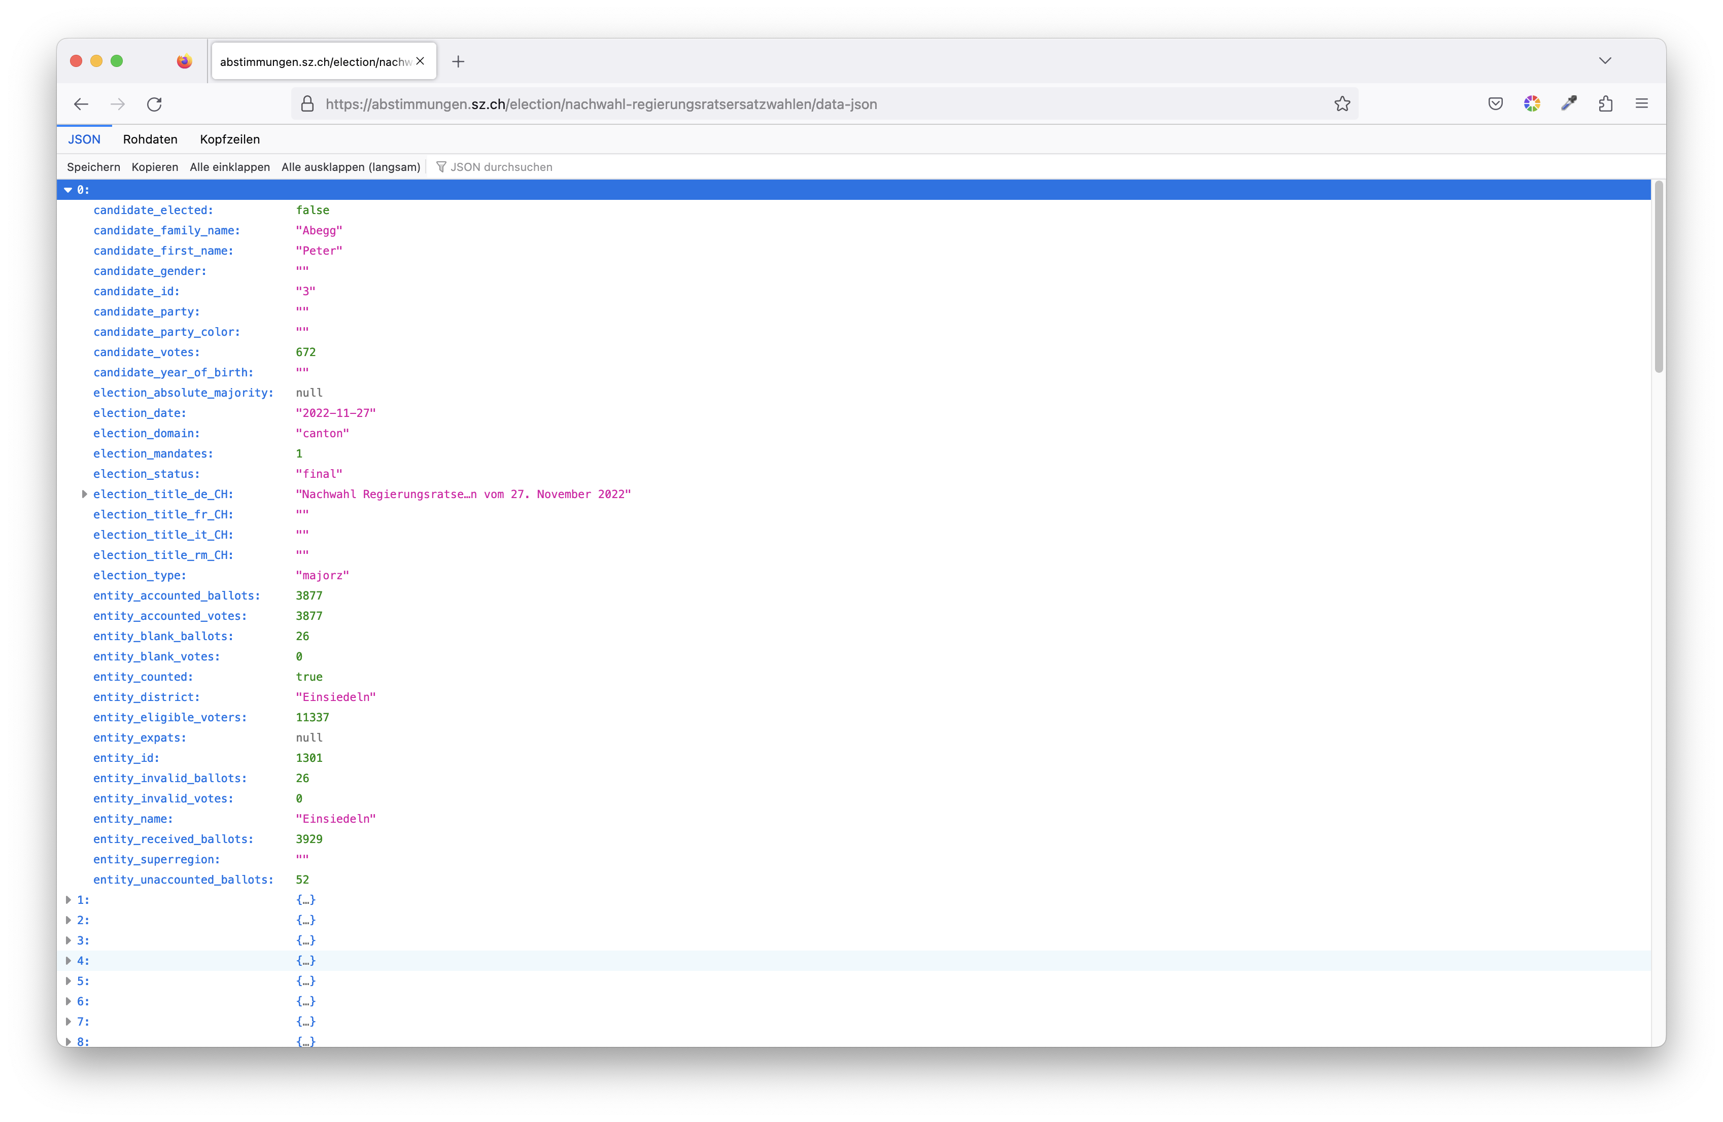Select the election_domain row
This screenshot has height=1122, width=1723.
853,434
